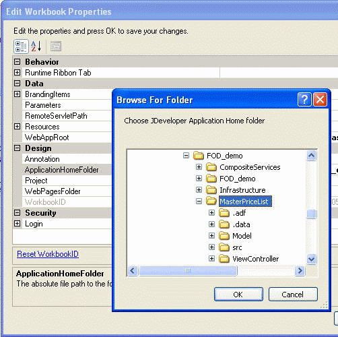338x337 pixels.
Task: Select the ApplicationHomeFolder property row
Action: coord(67,170)
